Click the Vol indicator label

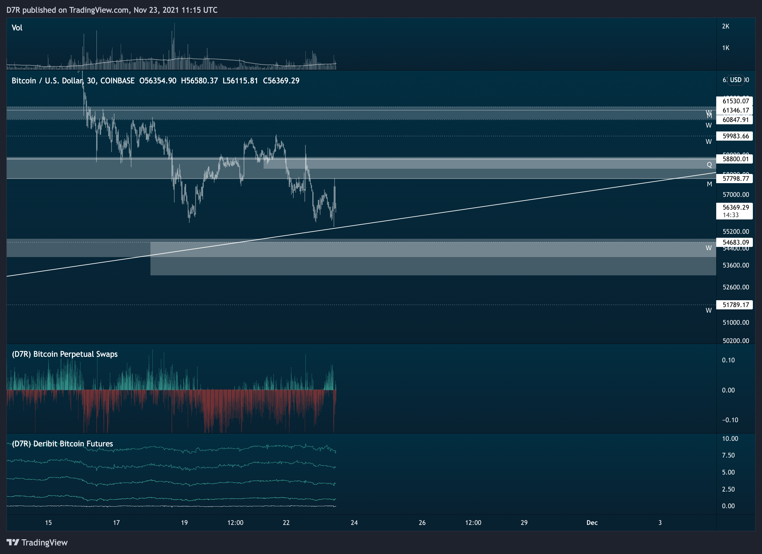pyautogui.click(x=17, y=28)
